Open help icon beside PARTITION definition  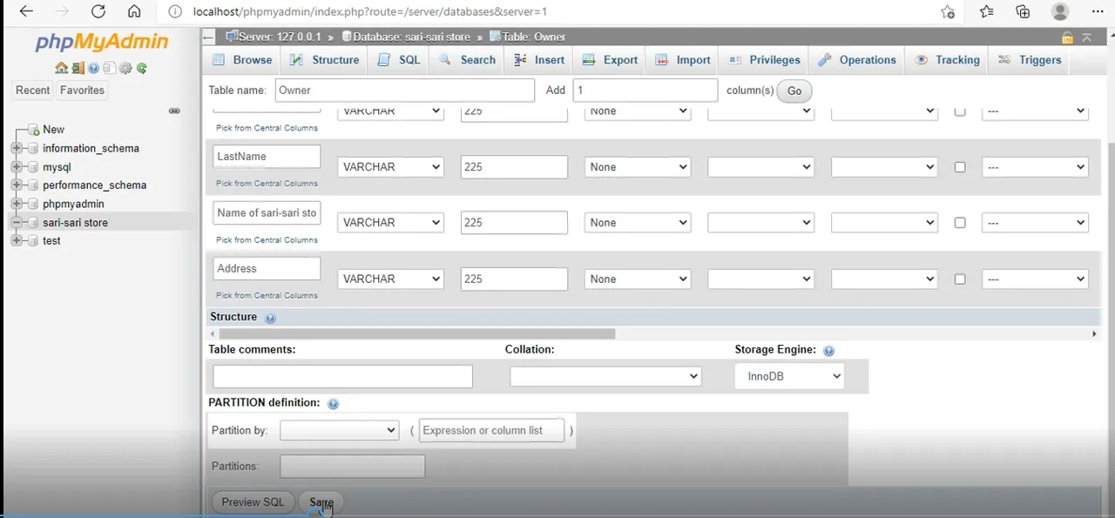coord(333,404)
